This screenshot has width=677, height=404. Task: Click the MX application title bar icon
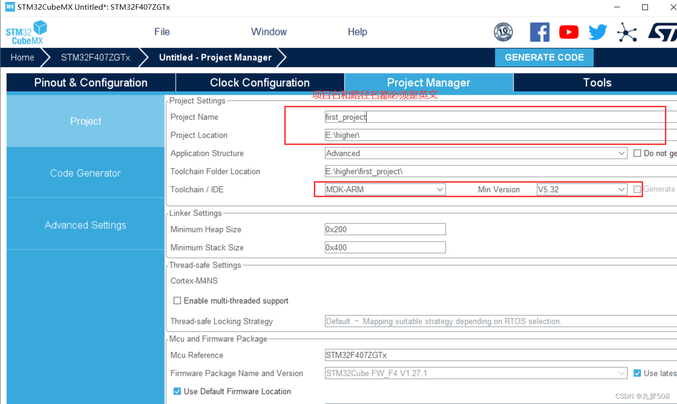click(10, 7)
